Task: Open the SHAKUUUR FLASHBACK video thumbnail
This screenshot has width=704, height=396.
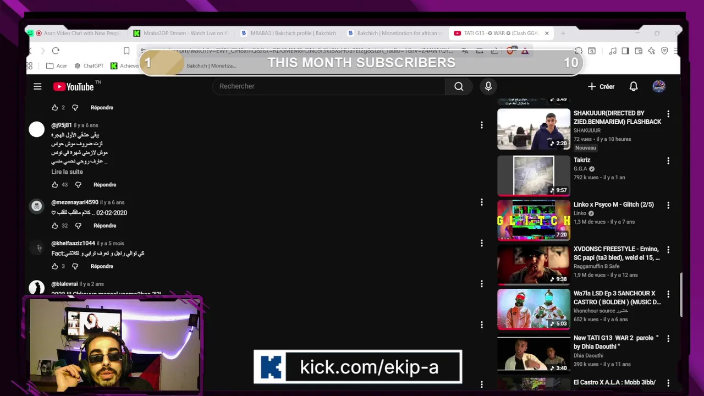Action: 533,129
